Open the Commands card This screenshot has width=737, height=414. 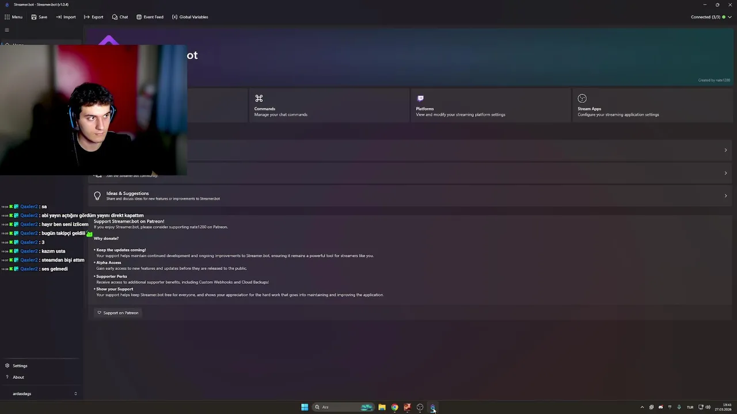pyautogui.click(x=329, y=105)
